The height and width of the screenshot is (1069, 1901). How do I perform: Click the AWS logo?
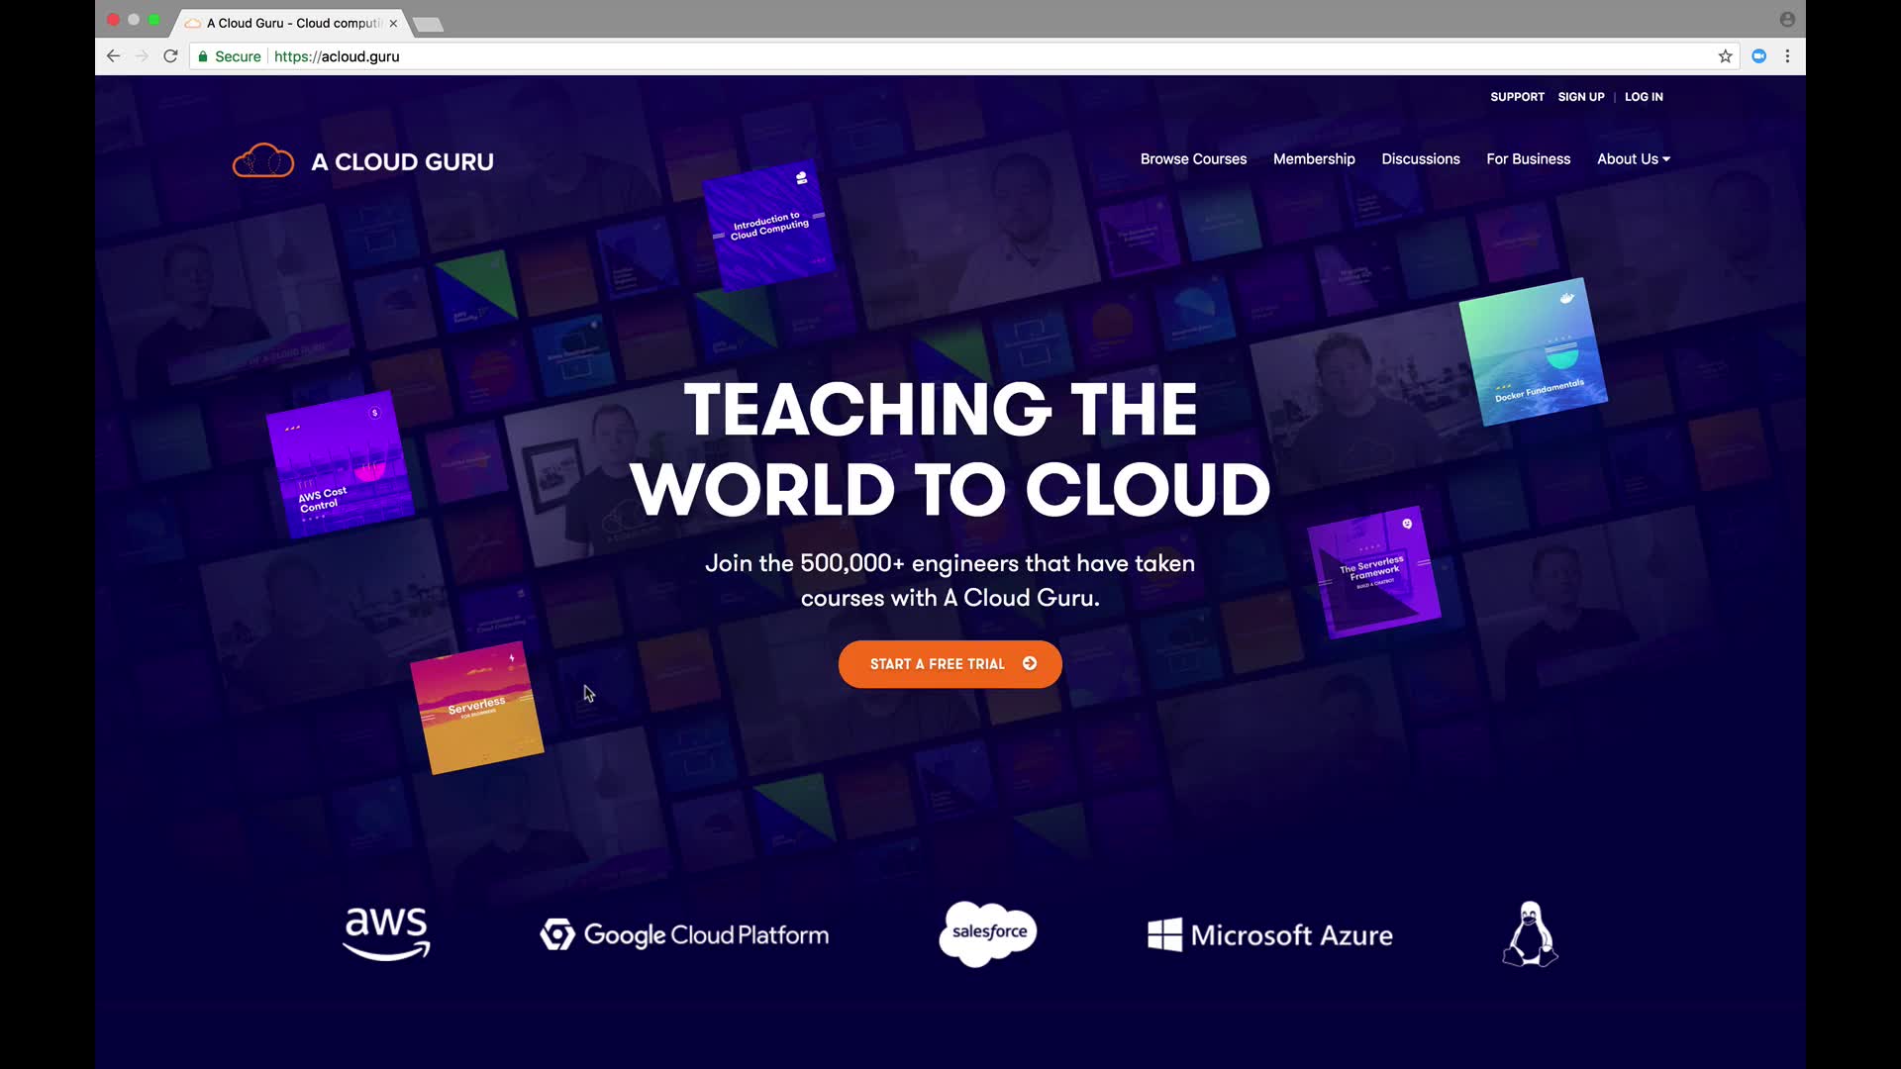(x=386, y=933)
